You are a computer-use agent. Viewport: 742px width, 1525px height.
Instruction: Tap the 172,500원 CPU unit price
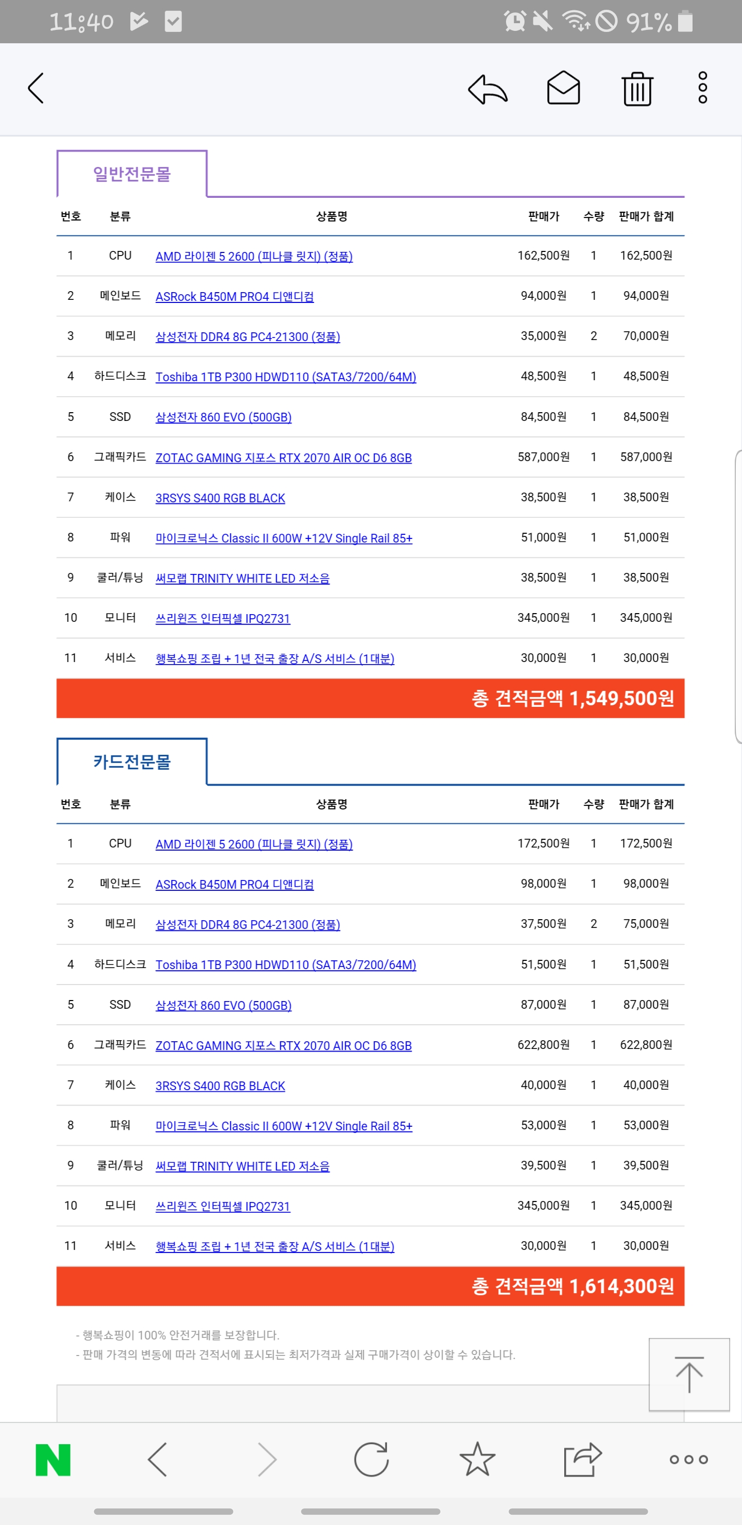point(544,843)
